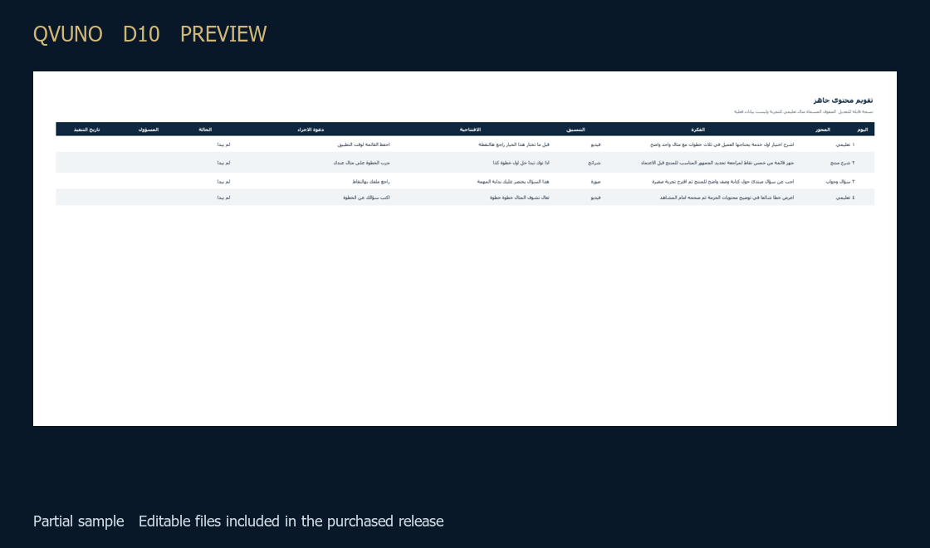The width and height of the screenshot is (930, 548).
Task: Click the opening-line cell in the 'سؤال وجواب' row
Action: coord(513,182)
